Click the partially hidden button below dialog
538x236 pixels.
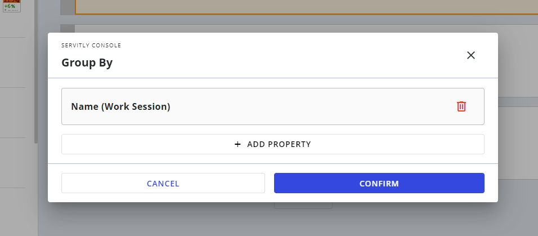303,206
